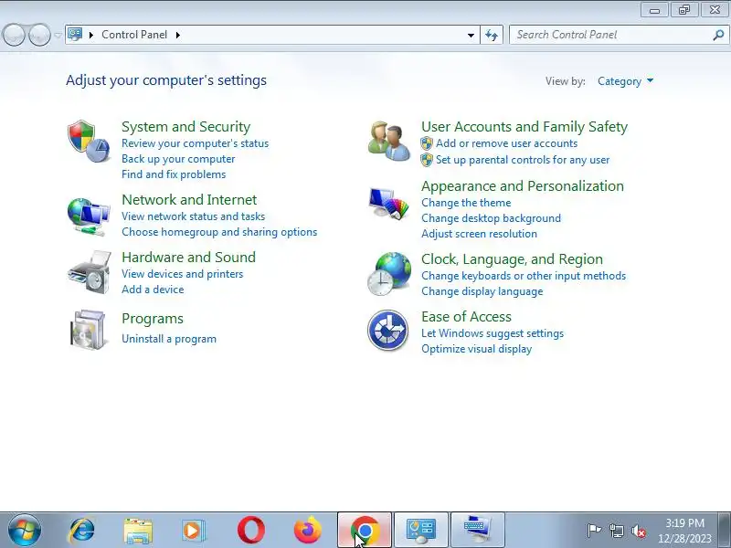Click the refresh button beside address bar
The height and width of the screenshot is (548, 731).
[x=492, y=35]
